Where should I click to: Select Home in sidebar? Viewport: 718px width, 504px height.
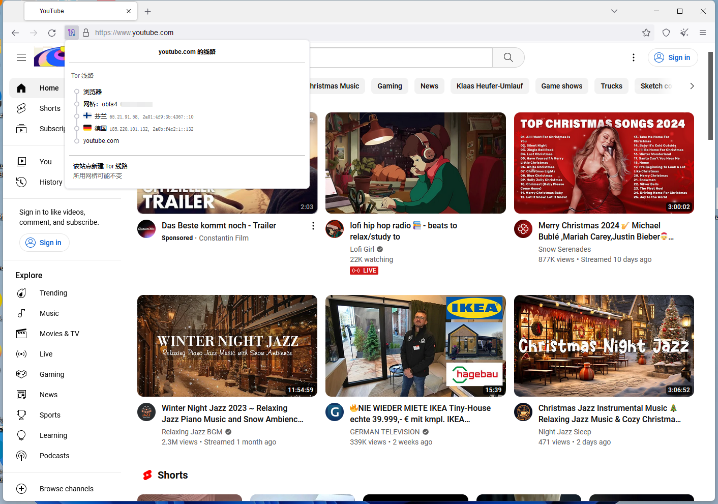click(37, 88)
